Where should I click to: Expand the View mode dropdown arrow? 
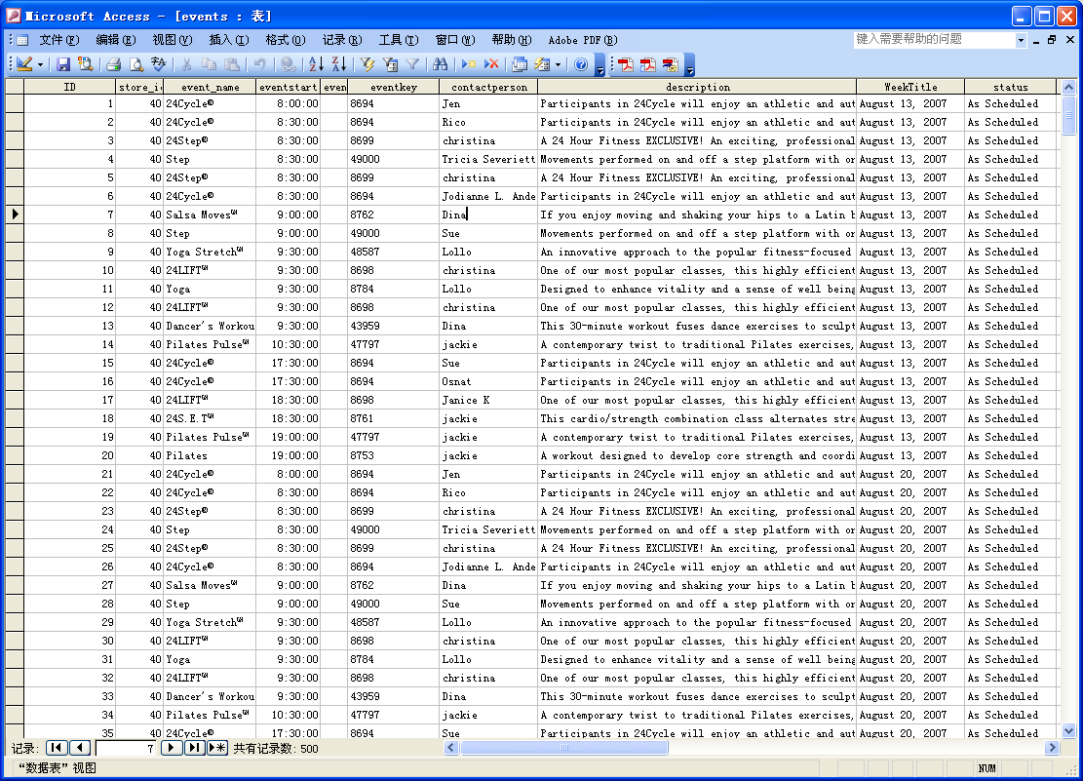tap(41, 64)
